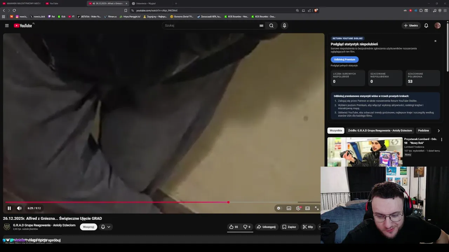Start voice search with microphone icon
Viewport: 449px width, 252px height.
(x=284, y=26)
